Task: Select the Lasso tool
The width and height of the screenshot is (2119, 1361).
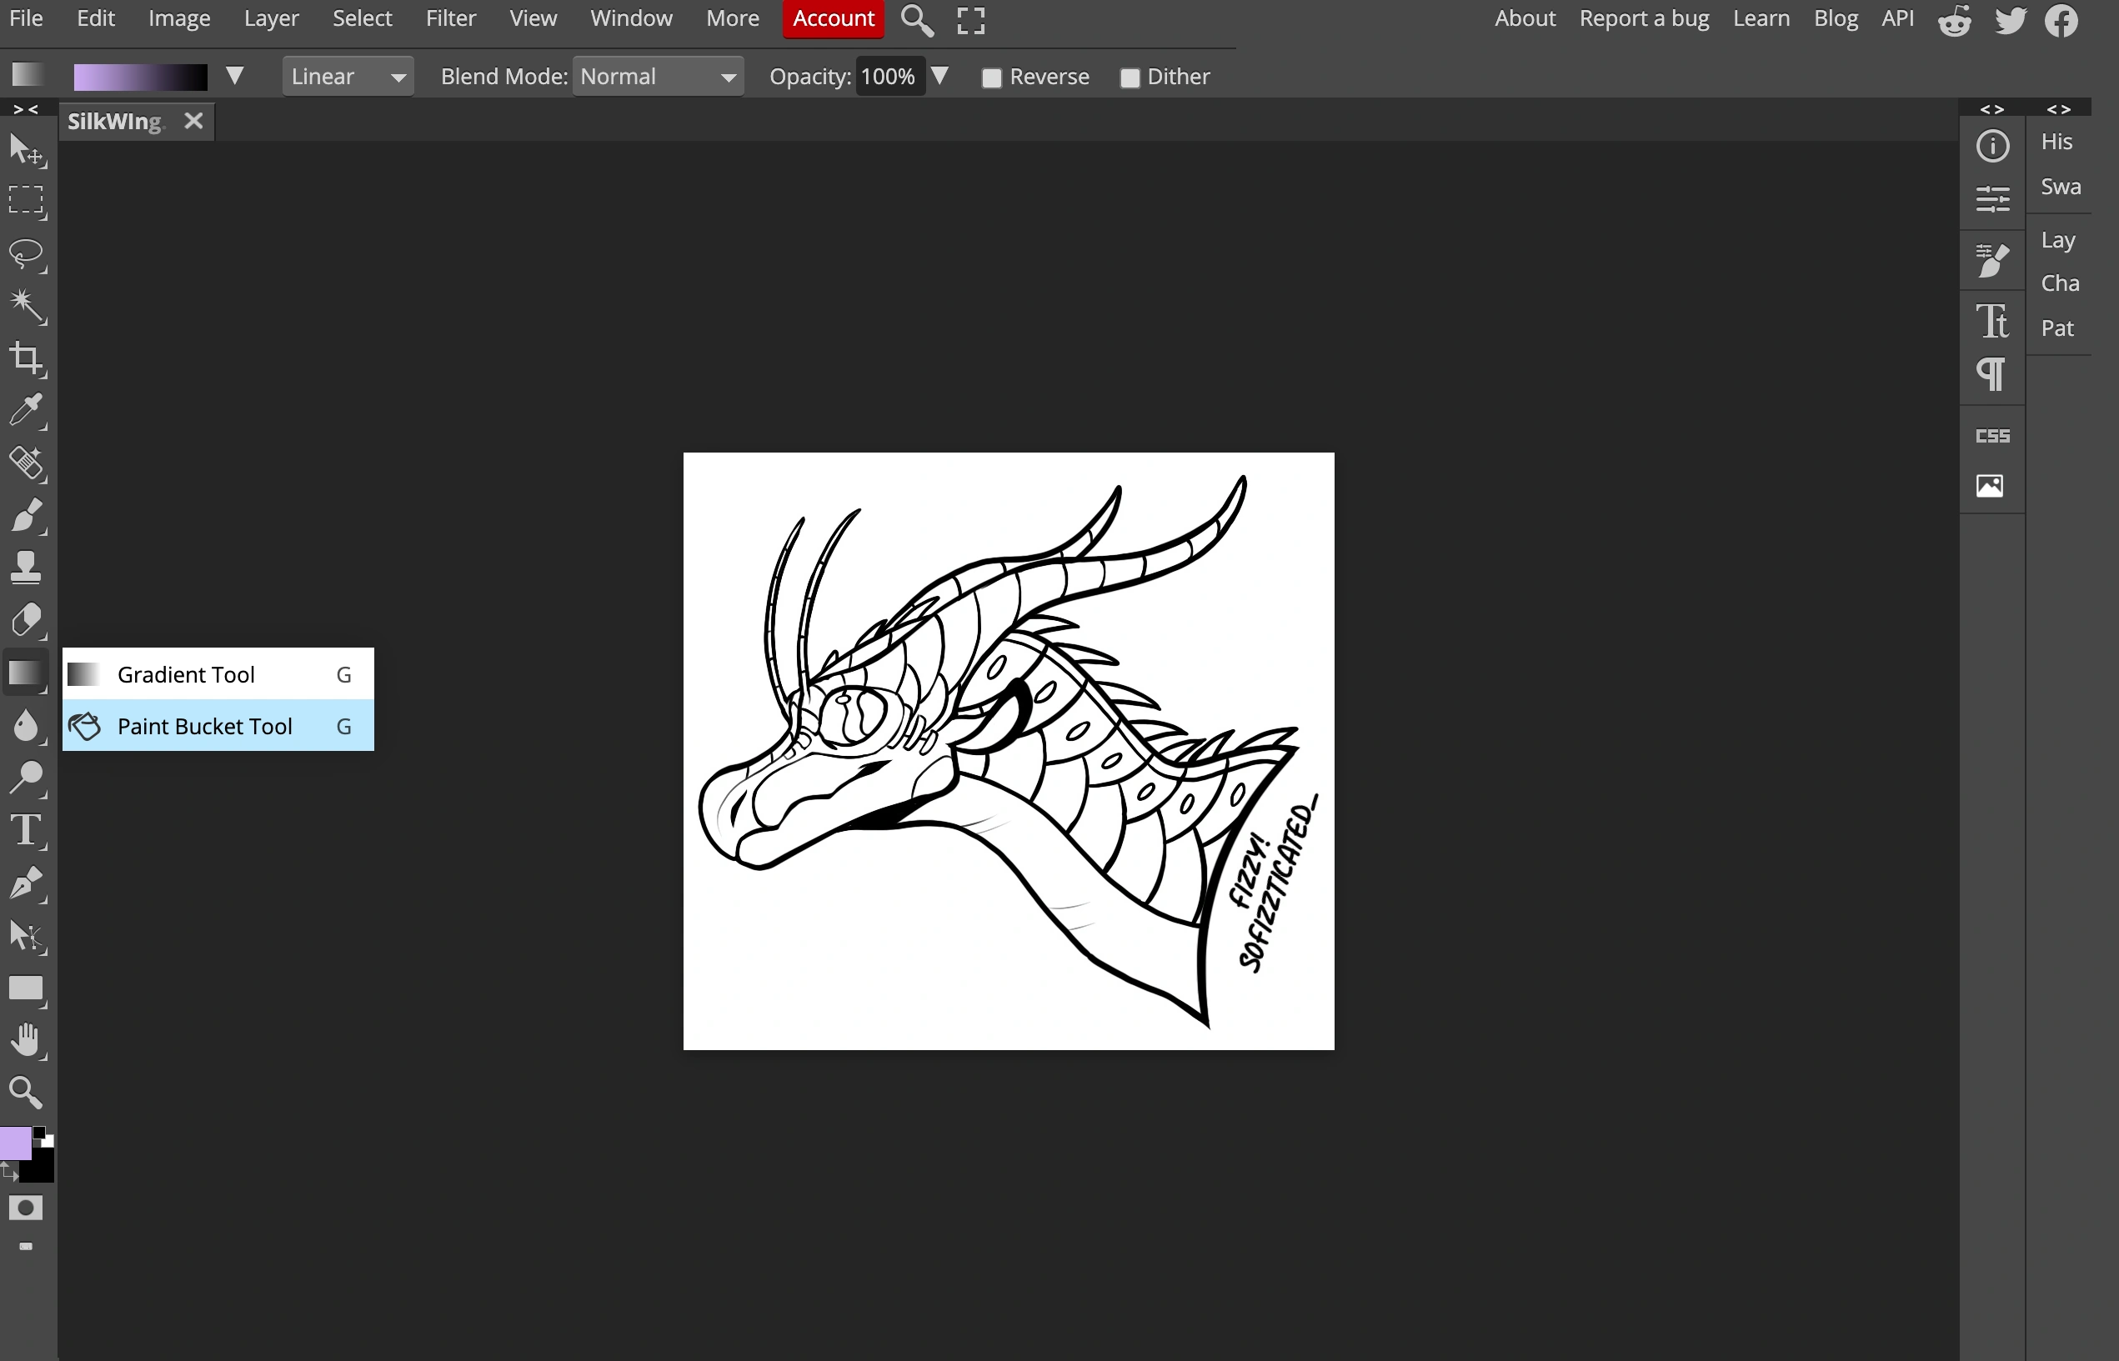Action: [26, 253]
